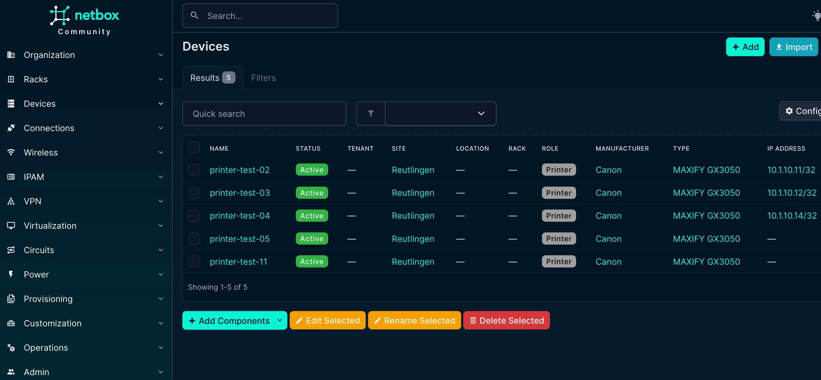This screenshot has height=380, width=821.
Task: Click the funnel filter icon
Action: pyautogui.click(x=371, y=113)
